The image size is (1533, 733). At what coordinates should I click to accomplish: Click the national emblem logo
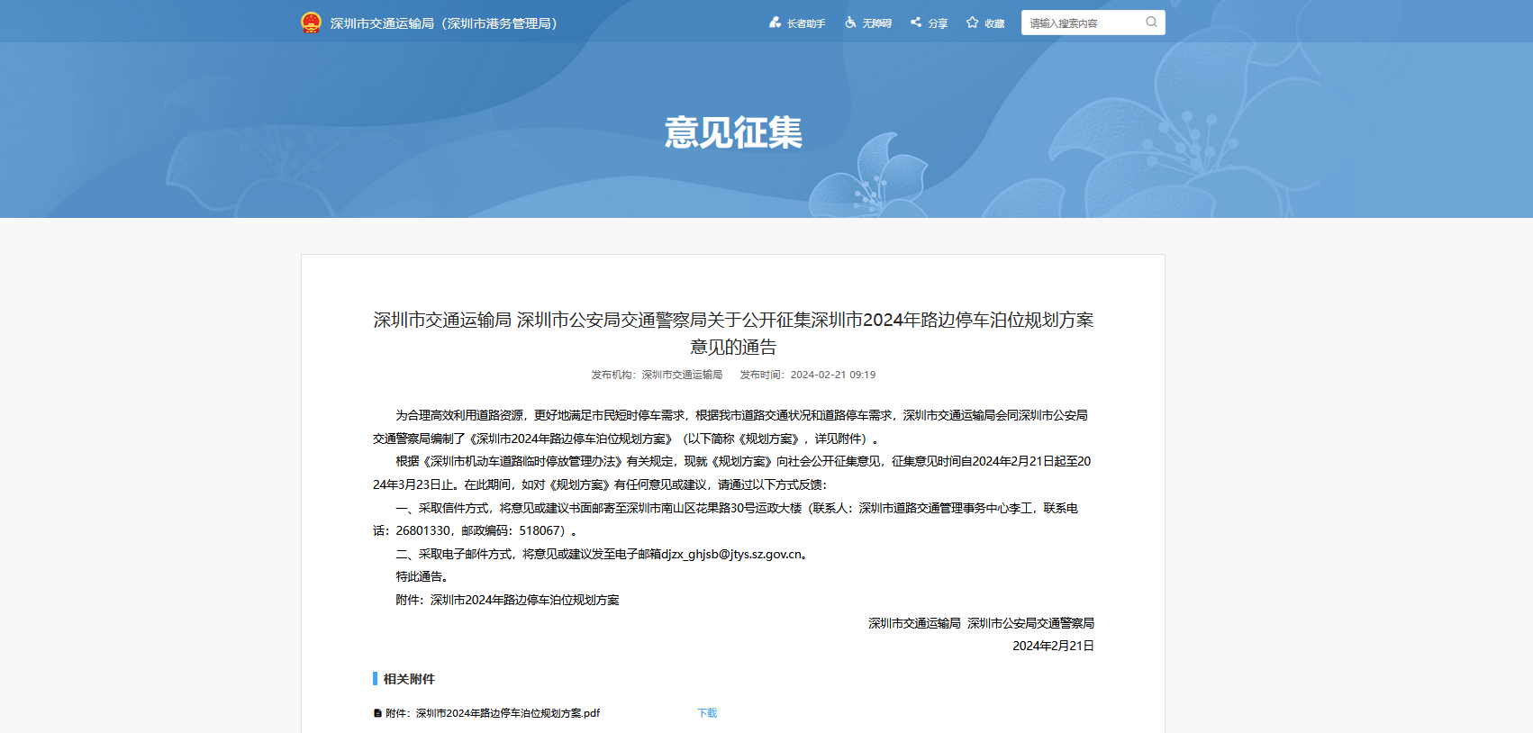click(x=311, y=23)
